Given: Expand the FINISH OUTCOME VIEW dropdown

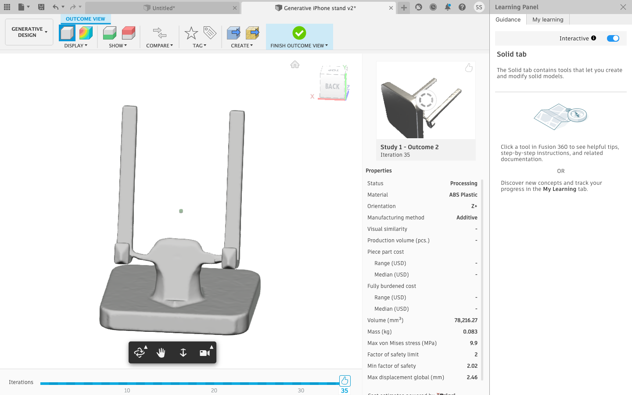Looking at the screenshot, I should point(299,46).
